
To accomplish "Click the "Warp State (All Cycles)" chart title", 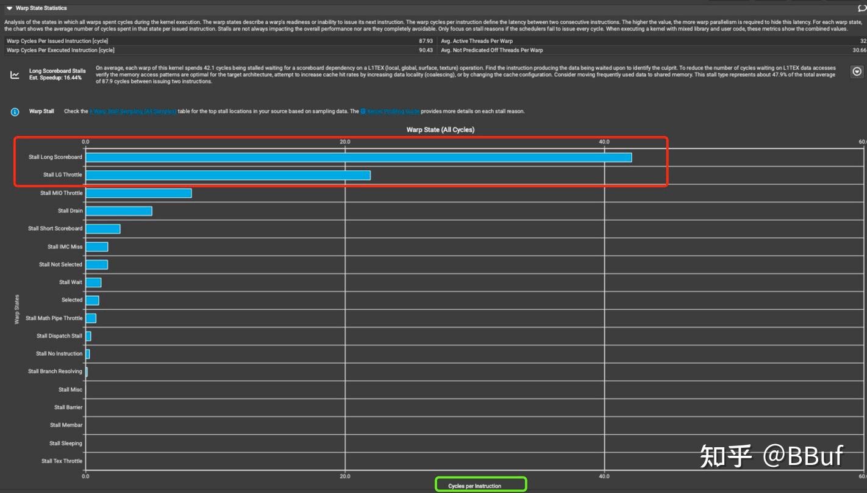I will (440, 130).
